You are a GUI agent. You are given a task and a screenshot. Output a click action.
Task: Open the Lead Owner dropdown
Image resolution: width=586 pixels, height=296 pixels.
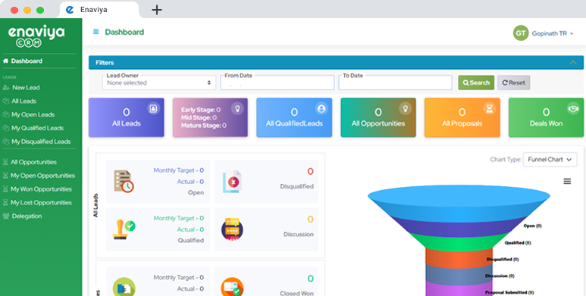click(x=159, y=83)
